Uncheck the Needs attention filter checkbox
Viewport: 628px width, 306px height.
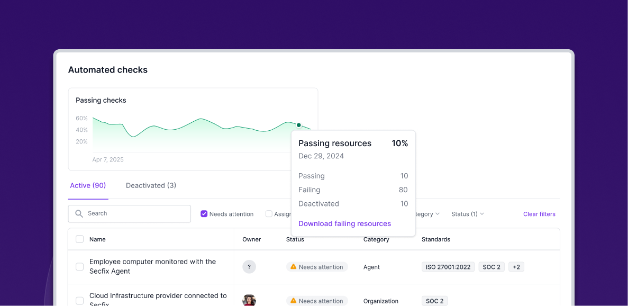click(x=204, y=214)
